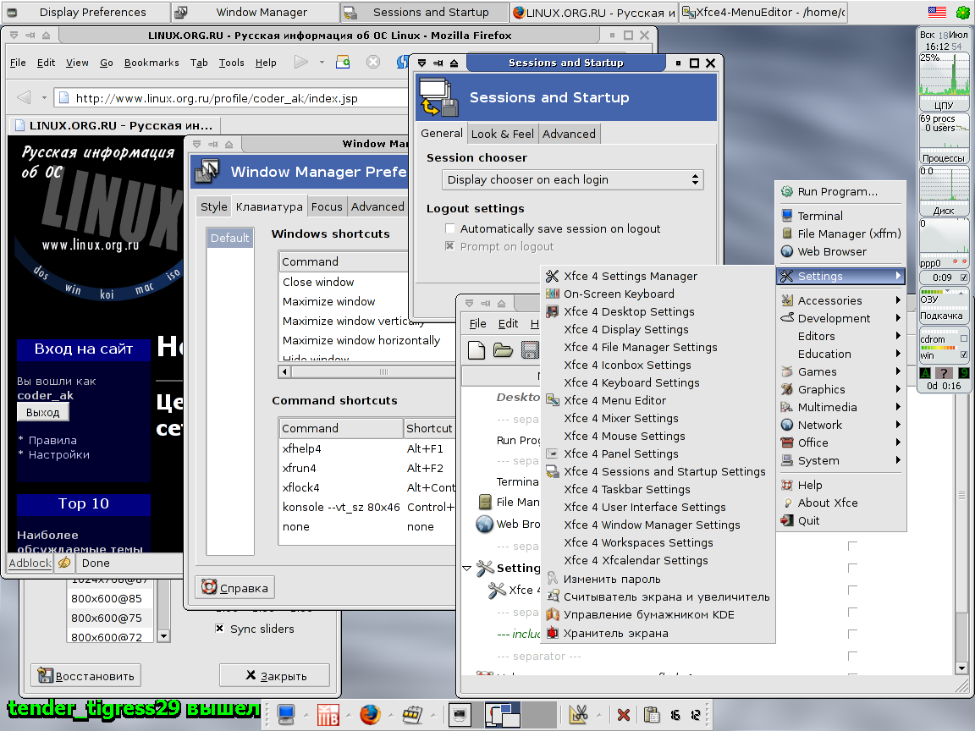Click the Stop icon in Firefox toolbar
This screenshot has height=731, width=975.
373,62
